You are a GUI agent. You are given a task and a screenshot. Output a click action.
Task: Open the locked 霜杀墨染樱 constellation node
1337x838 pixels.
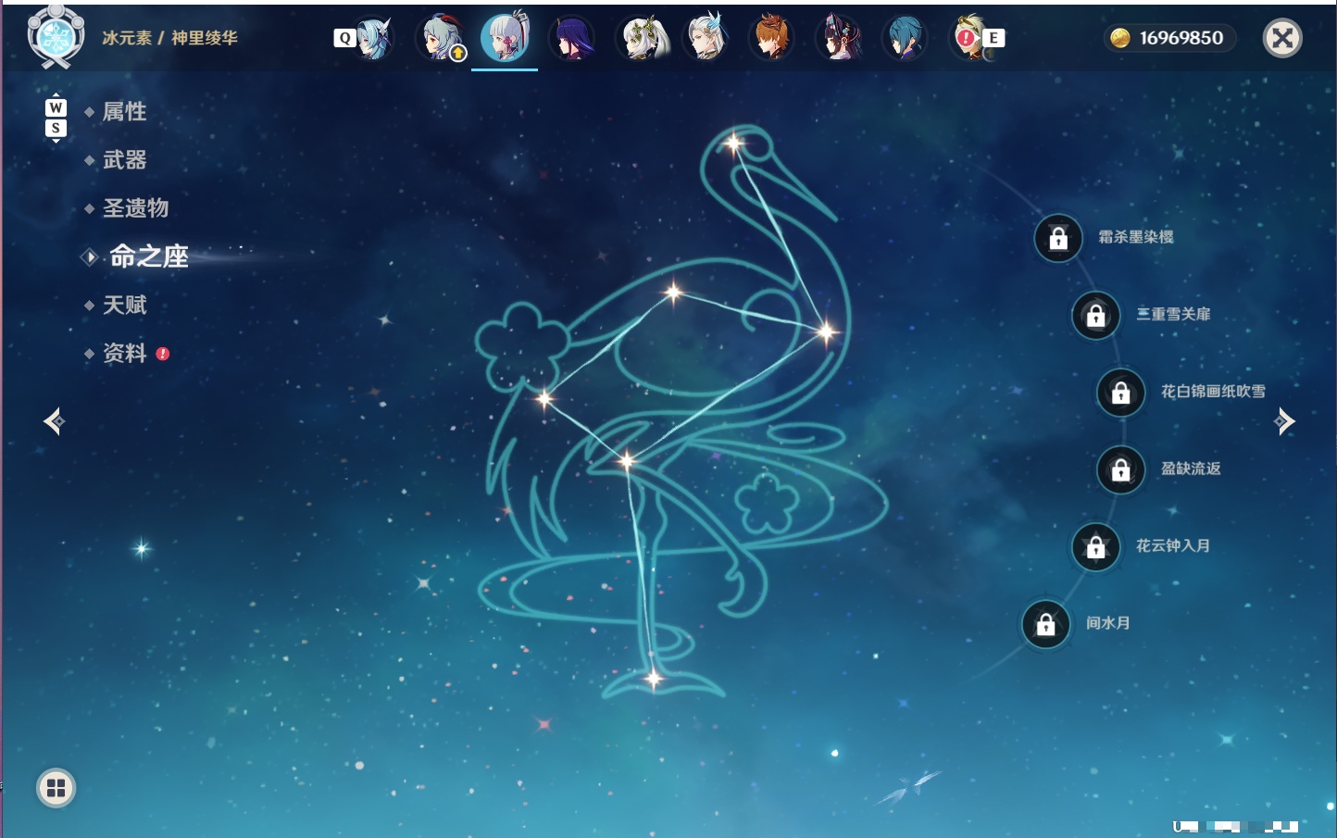point(1058,238)
